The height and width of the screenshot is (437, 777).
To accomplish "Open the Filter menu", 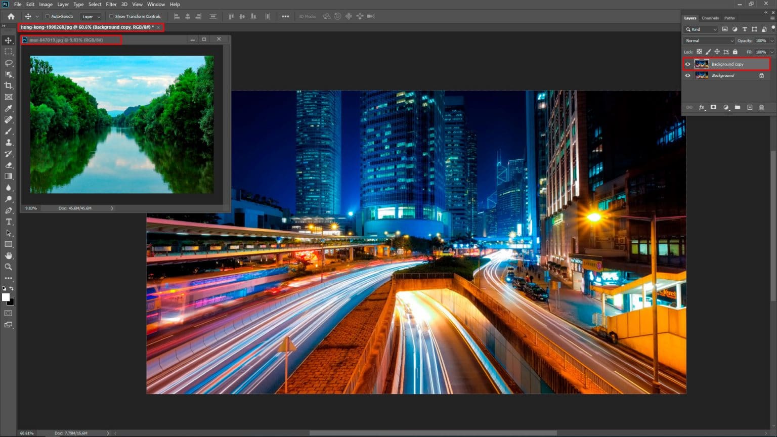I will click(x=111, y=4).
